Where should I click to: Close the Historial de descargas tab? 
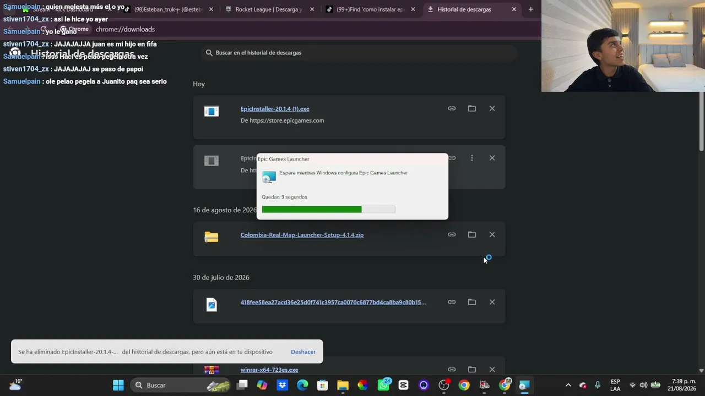point(514,9)
